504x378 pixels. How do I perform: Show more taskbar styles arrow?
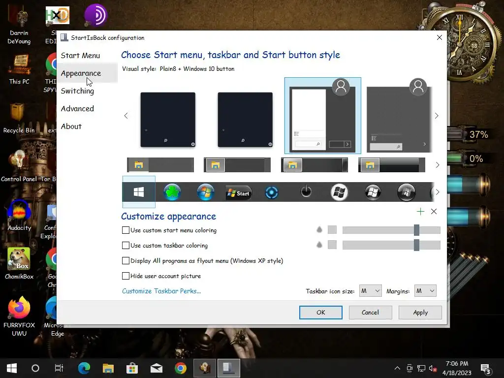click(438, 165)
